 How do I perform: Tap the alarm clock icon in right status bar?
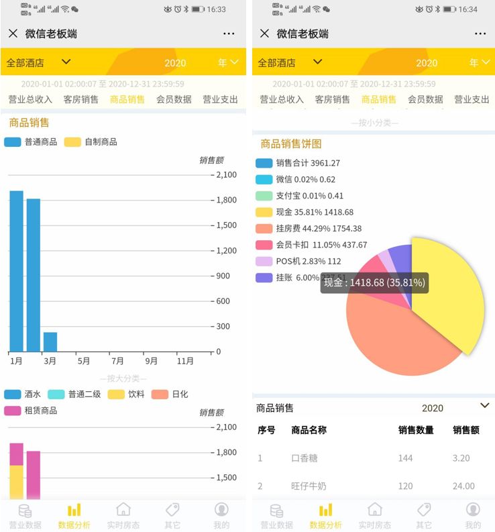pos(429,9)
